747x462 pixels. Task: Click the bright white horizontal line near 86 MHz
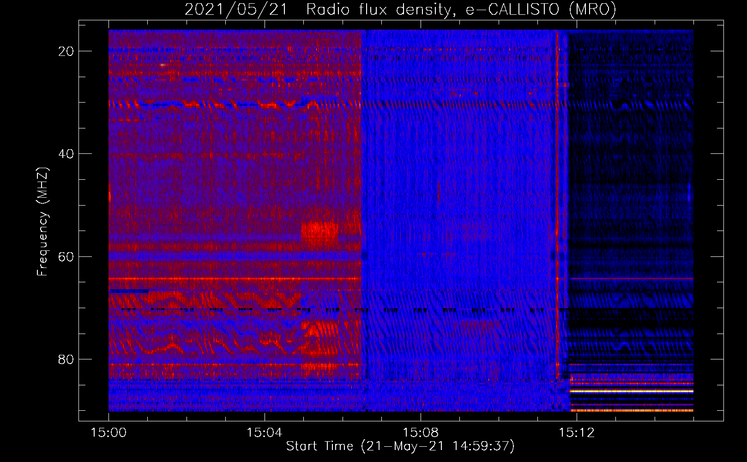tap(632, 391)
